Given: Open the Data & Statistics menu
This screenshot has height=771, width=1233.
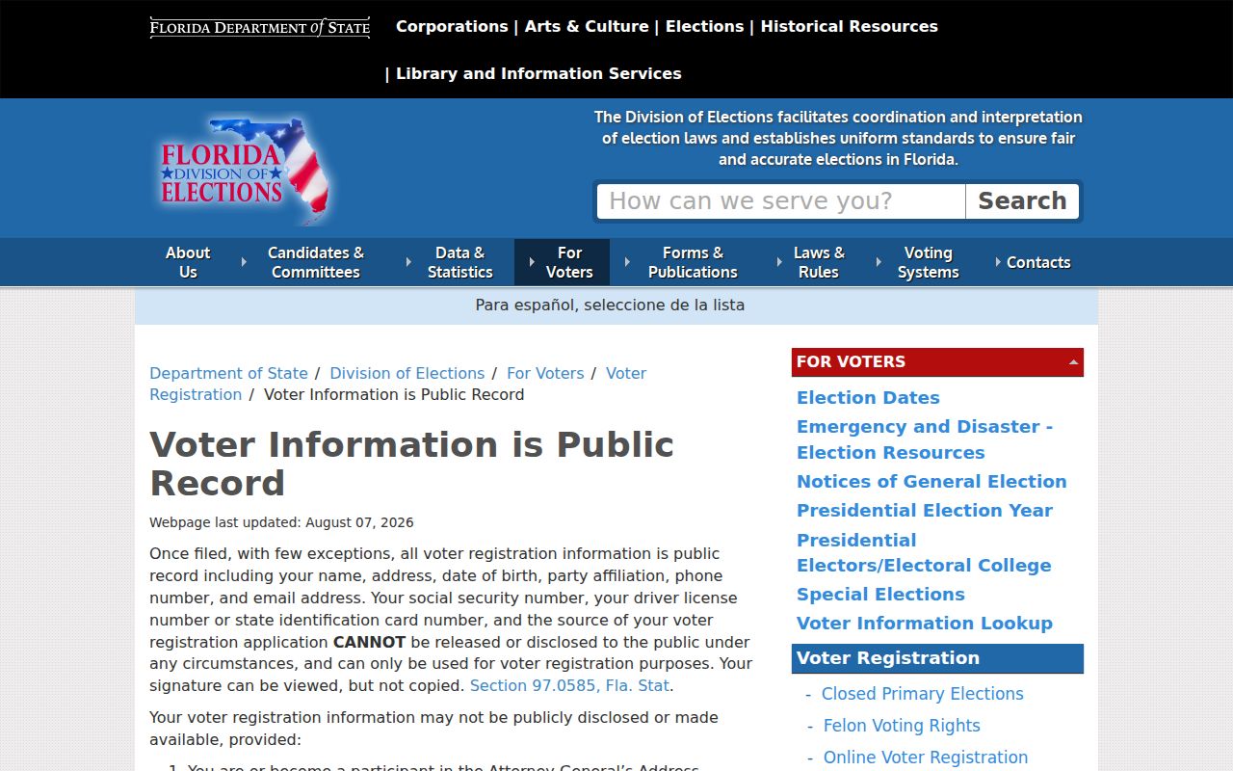Looking at the screenshot, I should [459, 262].
